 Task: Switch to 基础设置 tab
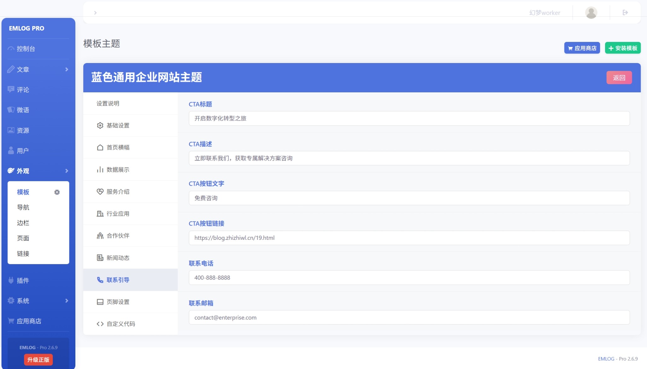[x=118, y=125]
